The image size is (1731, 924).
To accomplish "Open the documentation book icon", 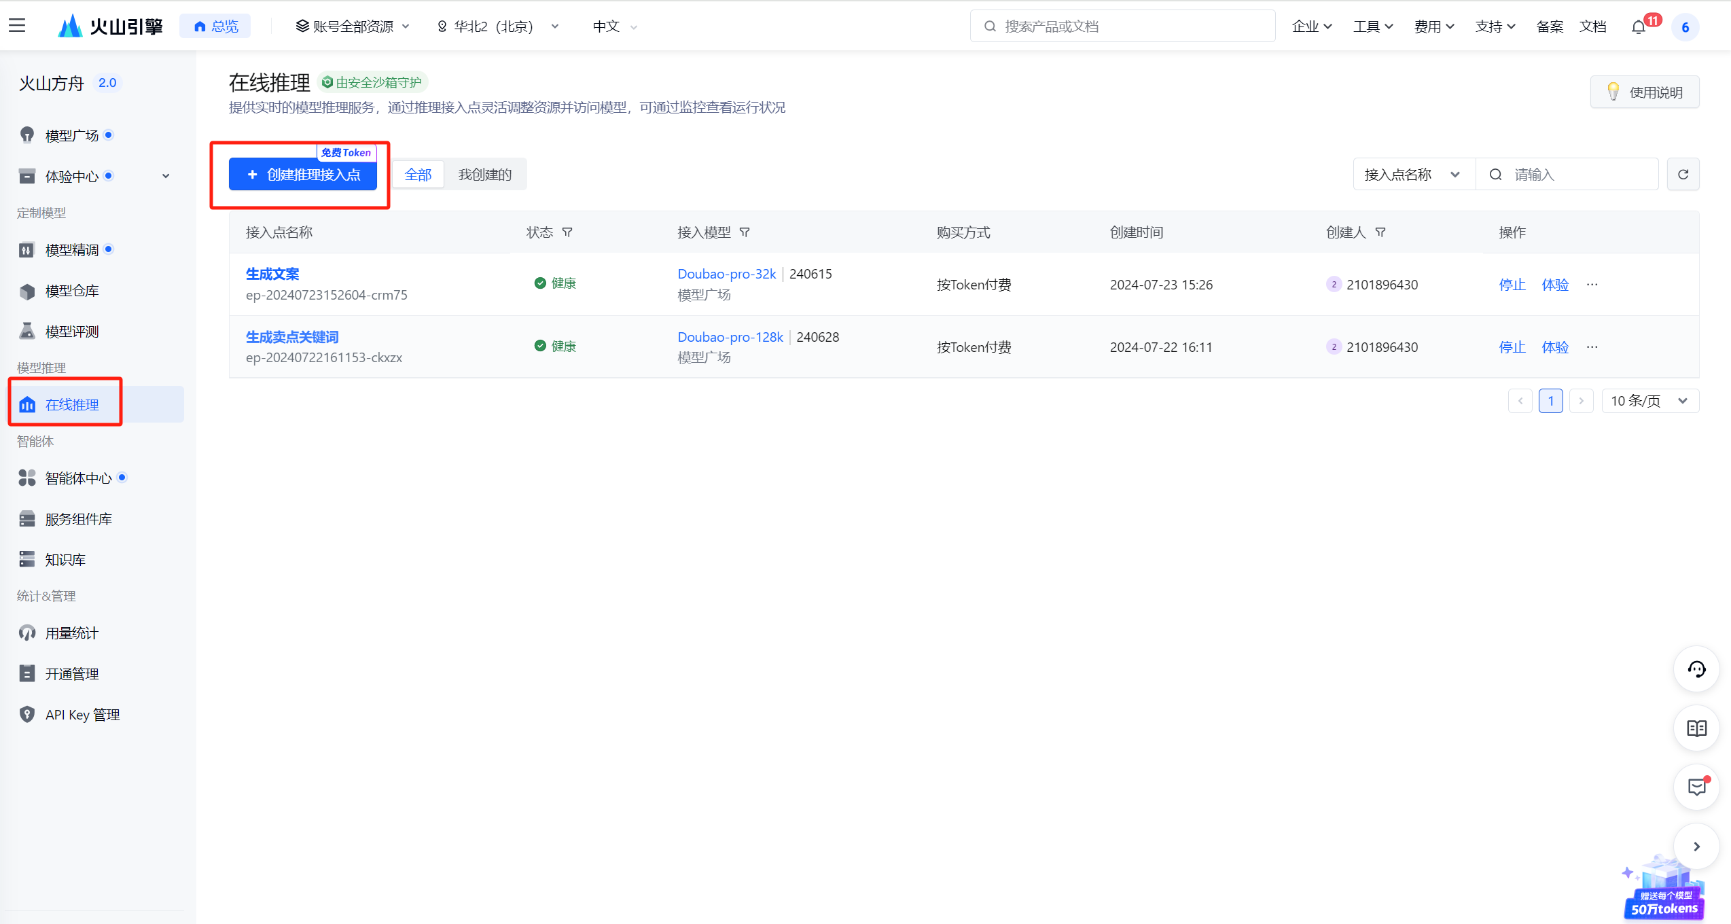I will [1696, 728].
